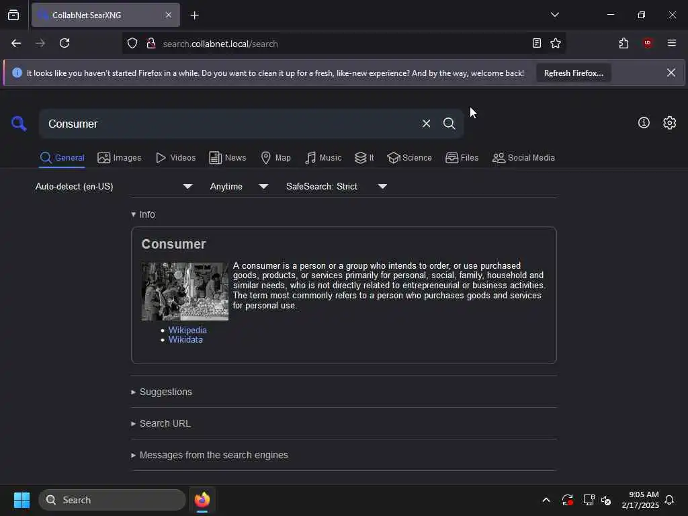Bookmark this page with star
Screen dimensions: 688x516
click(556, 43)
